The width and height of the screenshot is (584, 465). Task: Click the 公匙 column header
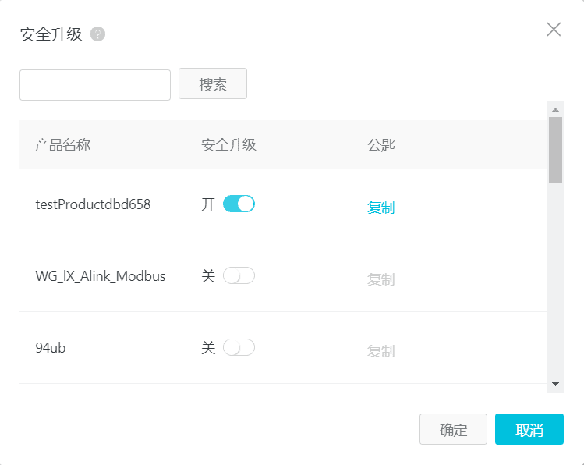pos(381,145)
